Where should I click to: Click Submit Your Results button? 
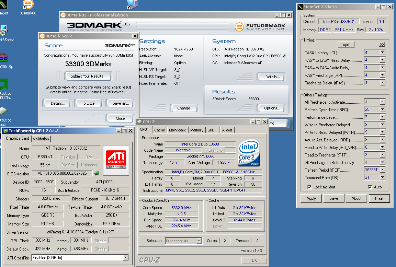coord(88,76)
